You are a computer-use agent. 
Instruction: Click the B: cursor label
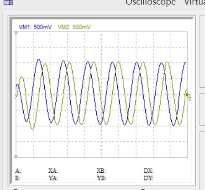point(18,178)
